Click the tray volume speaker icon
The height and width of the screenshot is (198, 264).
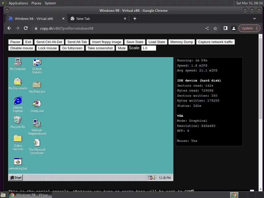(x=154, y=178)
